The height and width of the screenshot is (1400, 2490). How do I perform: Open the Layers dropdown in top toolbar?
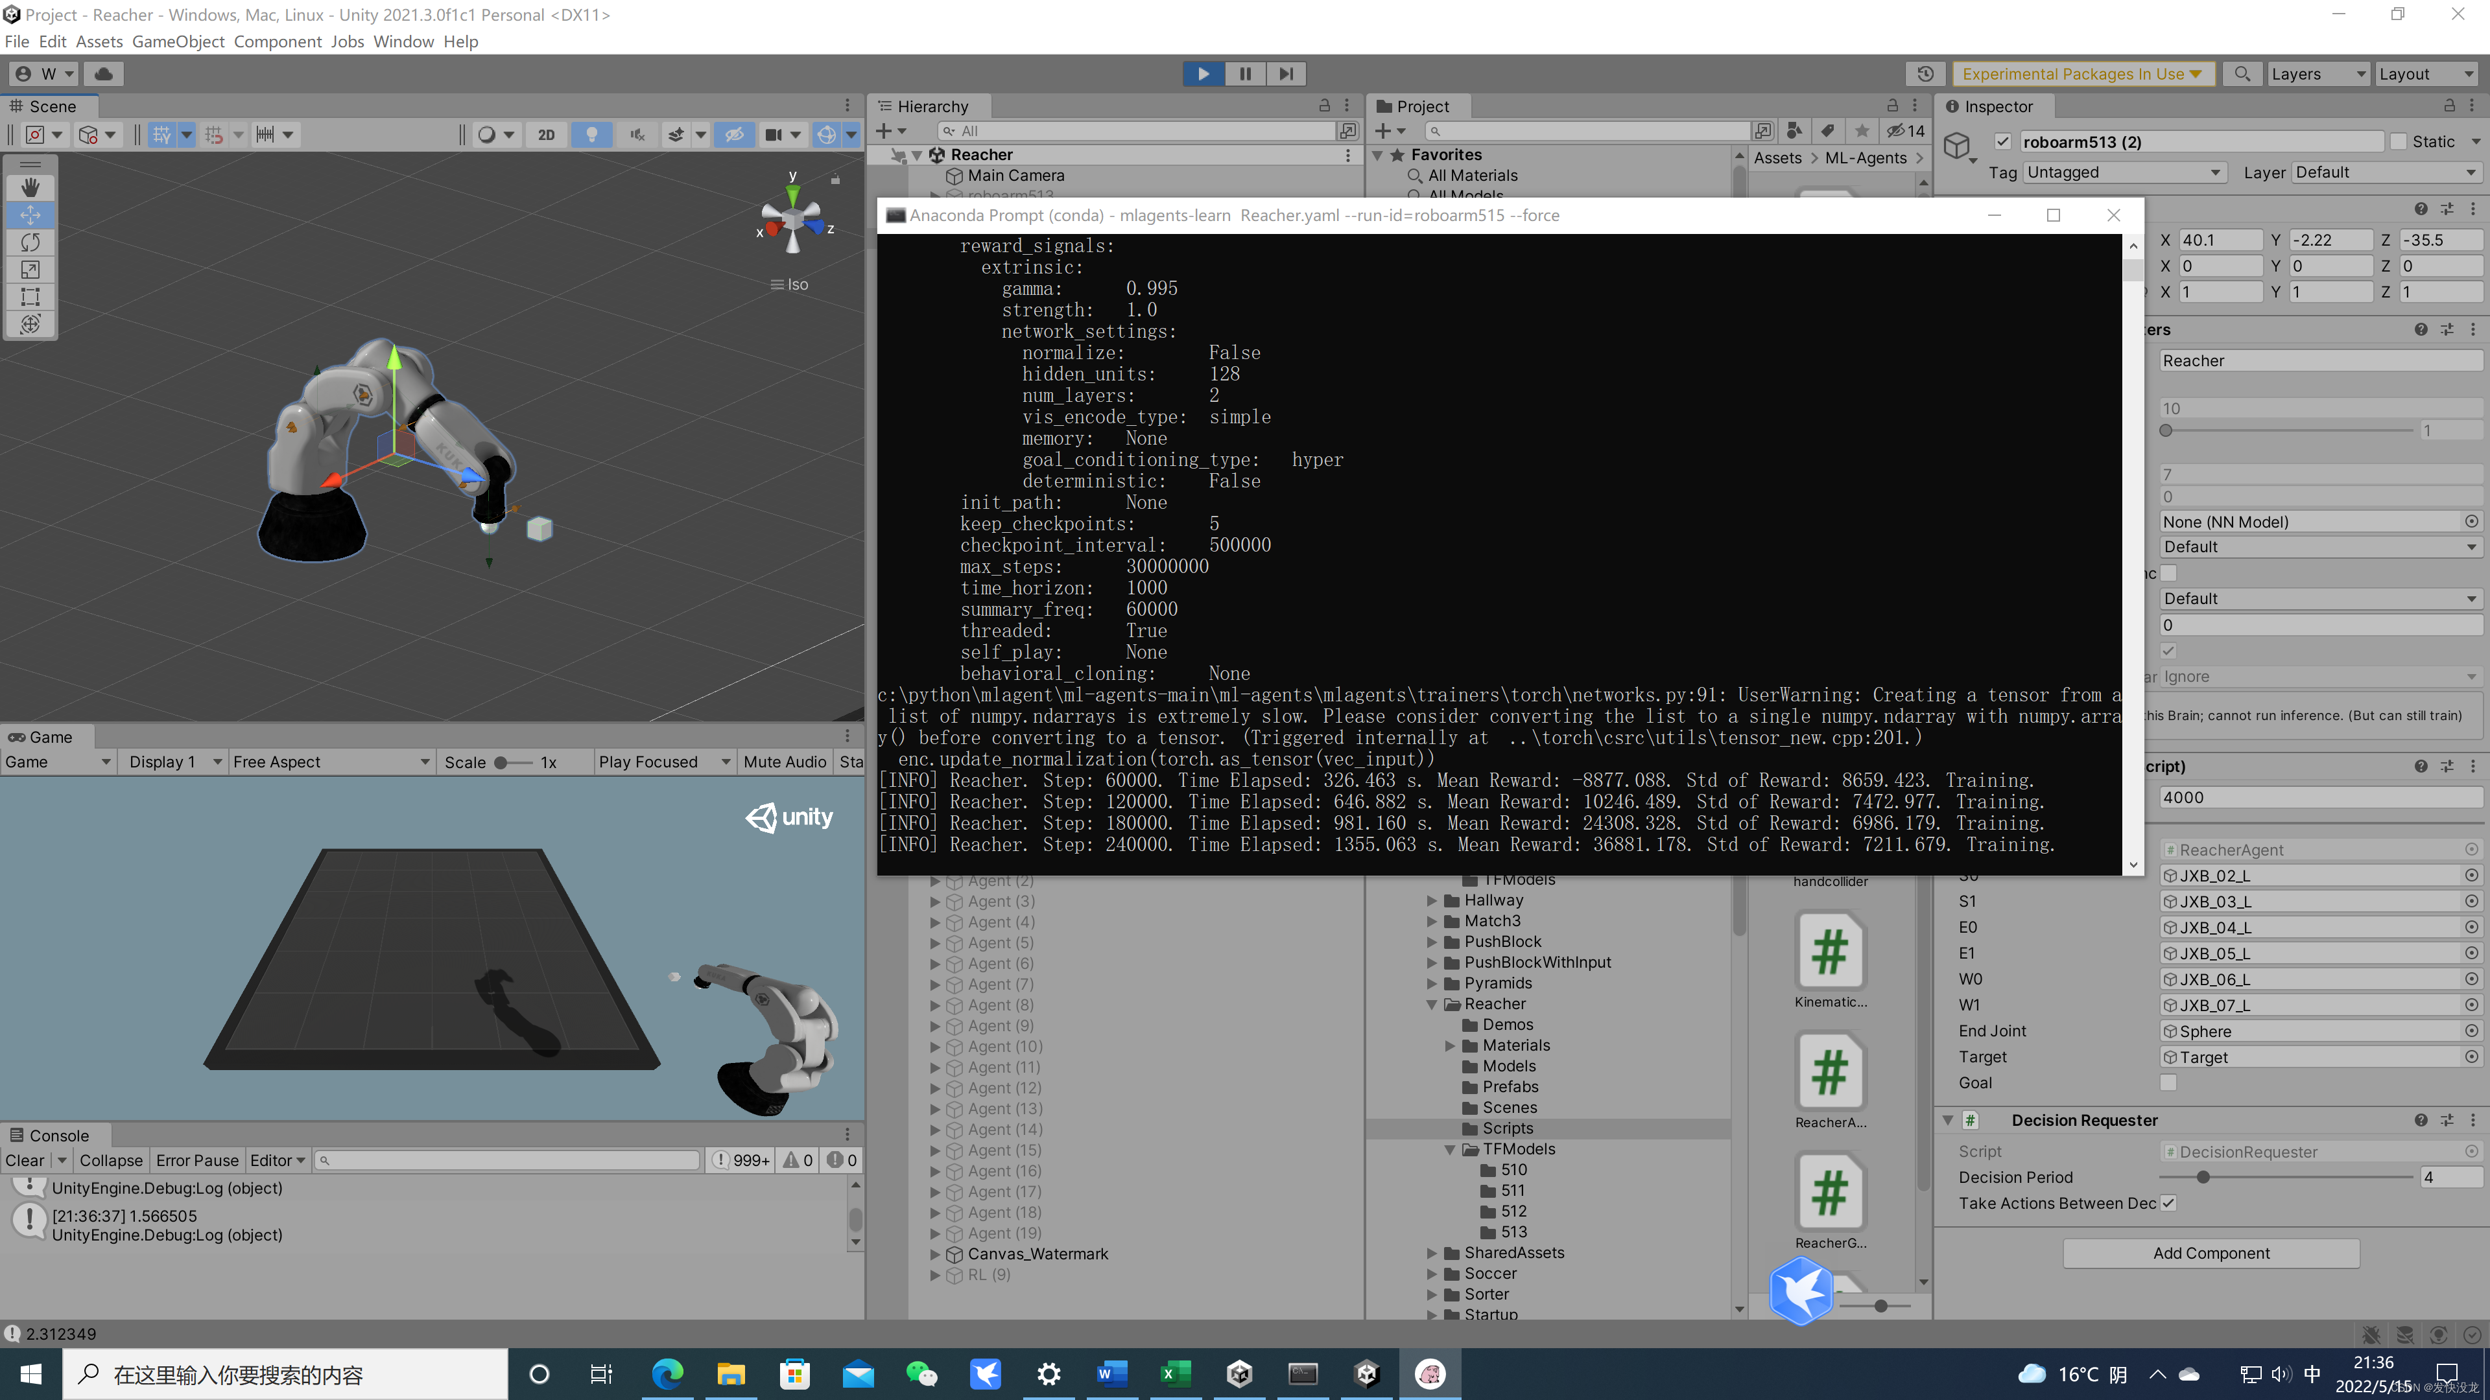click(2318, 73)
